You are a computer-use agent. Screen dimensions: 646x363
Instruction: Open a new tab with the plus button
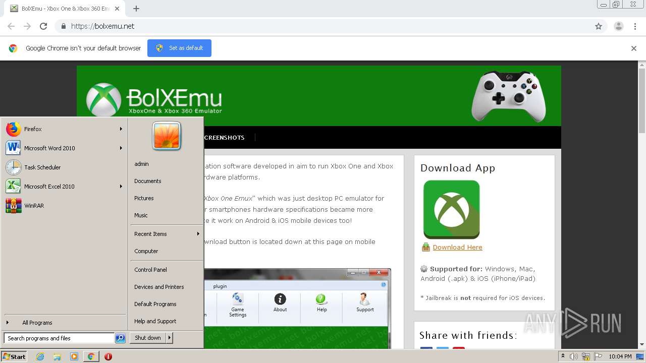(136, 9)
